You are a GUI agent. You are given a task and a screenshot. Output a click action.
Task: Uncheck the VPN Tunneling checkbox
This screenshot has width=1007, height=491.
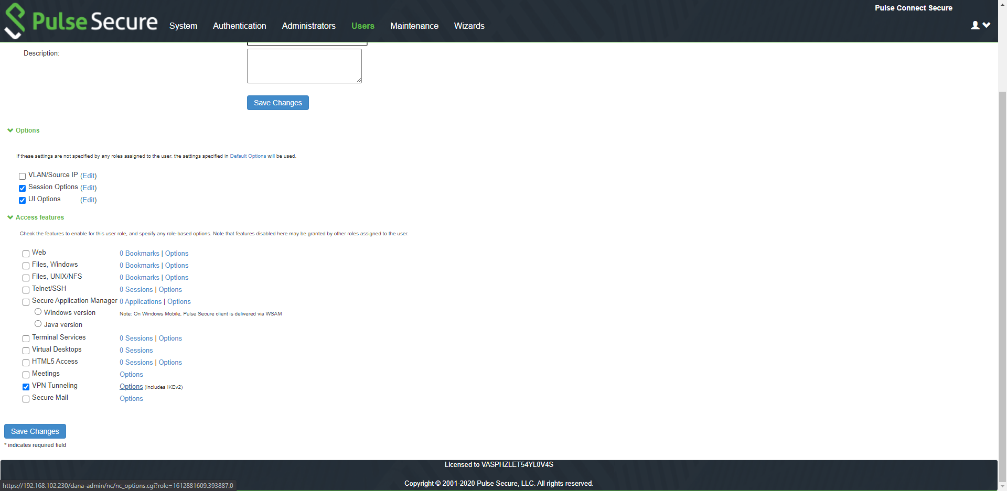(x=26, y=387)
